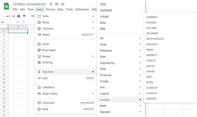Expand the Smart chips submenu arrow
The height and width of the screenshot is (117, 197).
click(93, 93)
